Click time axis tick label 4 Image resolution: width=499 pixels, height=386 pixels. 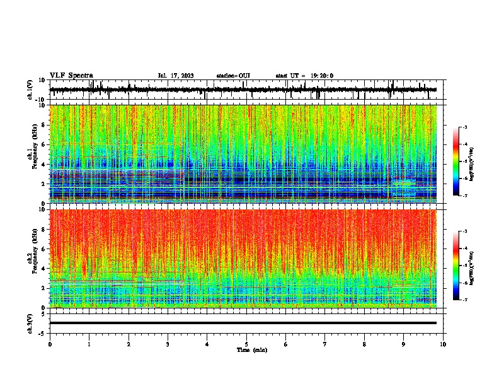click(207, 344)
